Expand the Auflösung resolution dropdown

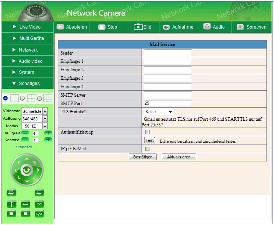(x=45, y=119)
